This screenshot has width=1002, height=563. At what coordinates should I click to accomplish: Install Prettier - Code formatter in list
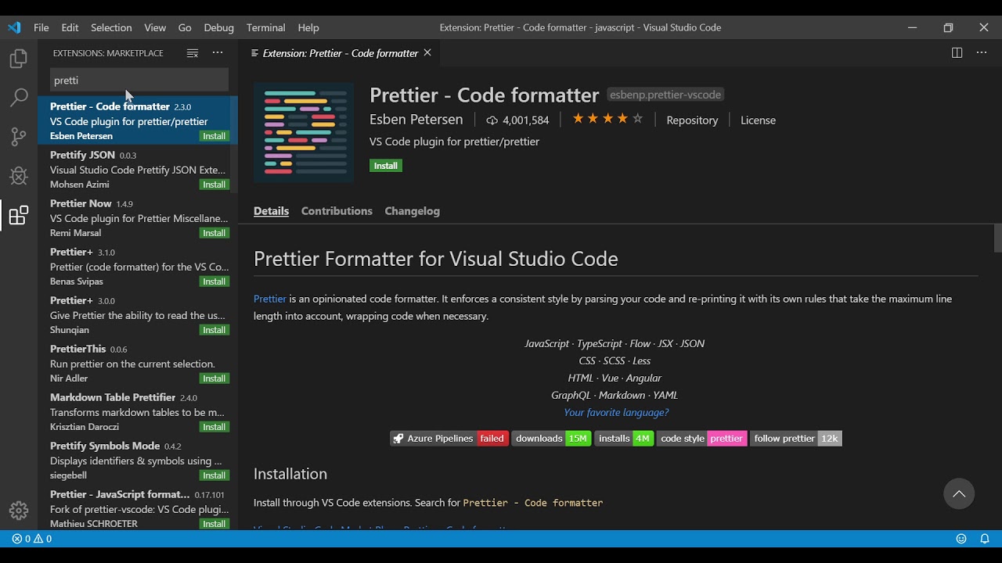(214, 136)
